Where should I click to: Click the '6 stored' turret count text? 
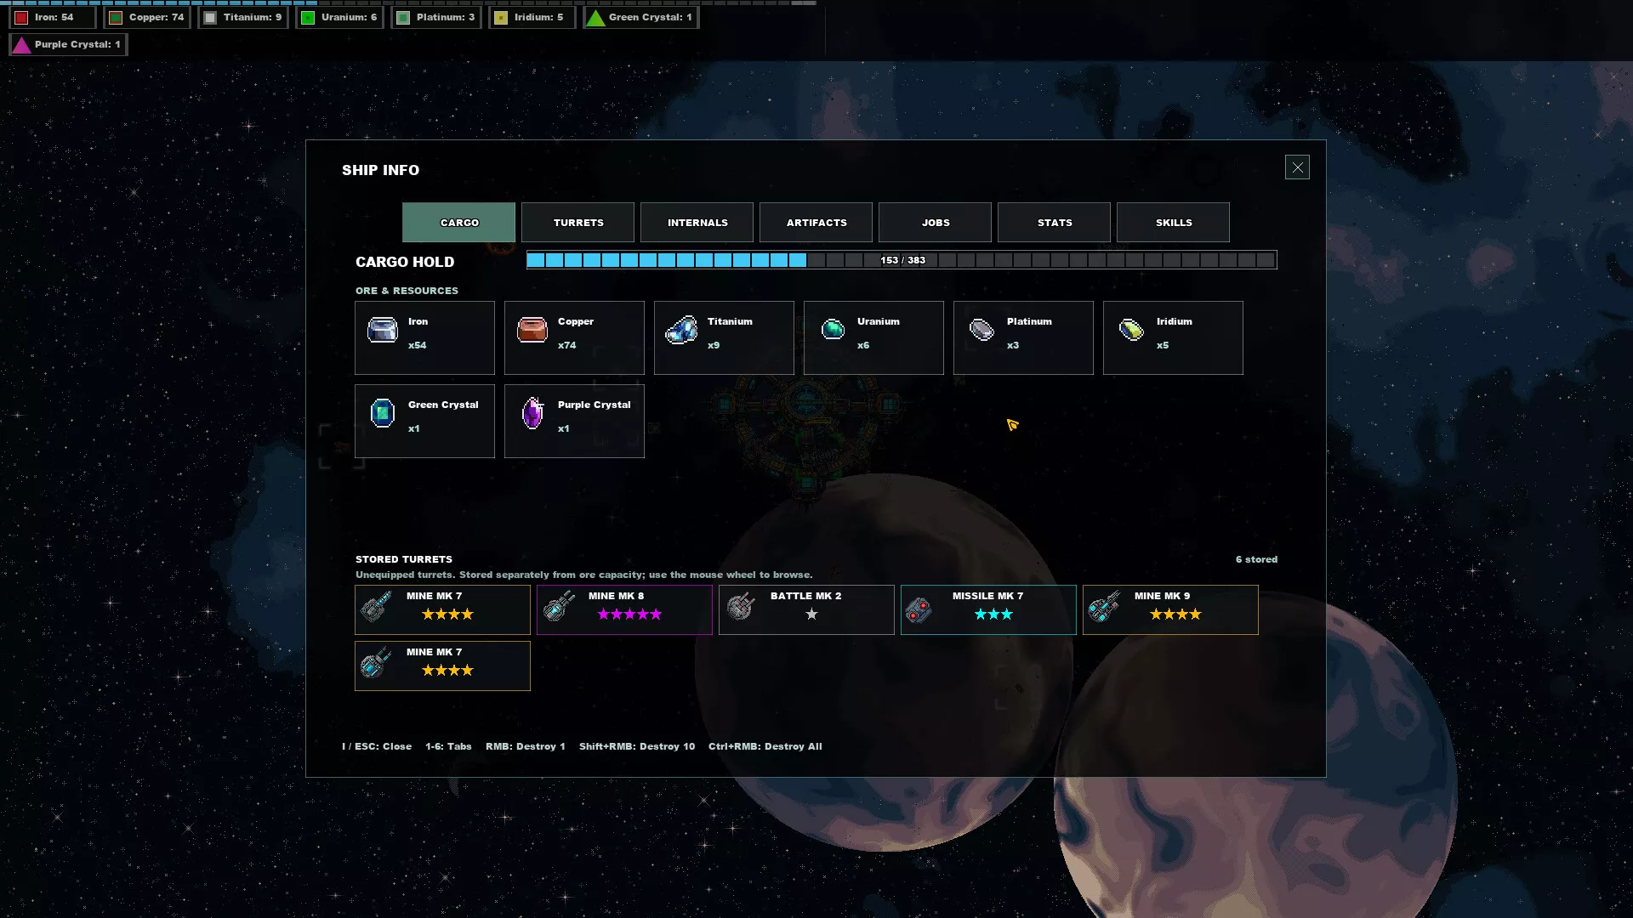coord(1256,559)
